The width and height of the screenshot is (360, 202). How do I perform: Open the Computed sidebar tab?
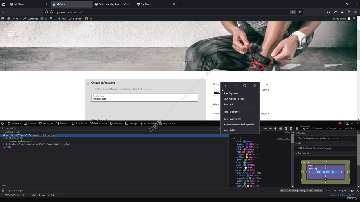coord(318,128)
